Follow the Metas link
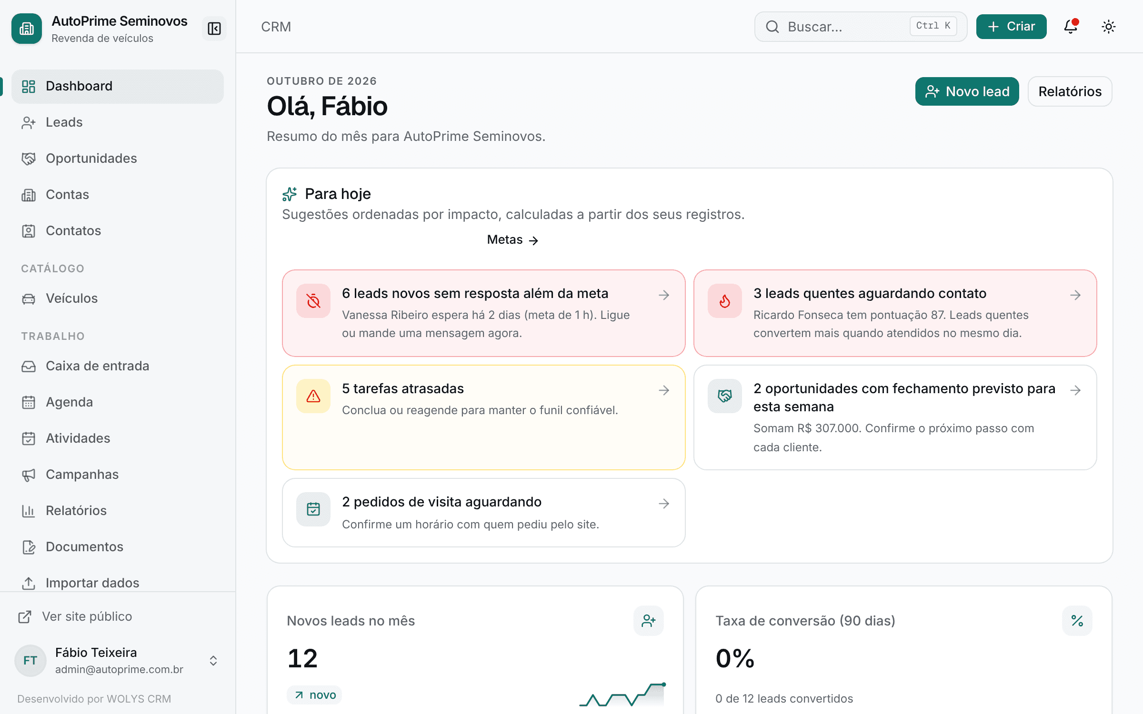Image resolution: width=1143 pixels, height=714 pixels. pos(512,240)
